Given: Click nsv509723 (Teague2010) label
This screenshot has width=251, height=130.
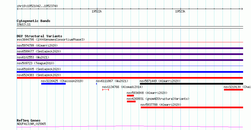Looking at the screenshot, I should [36, 63].
